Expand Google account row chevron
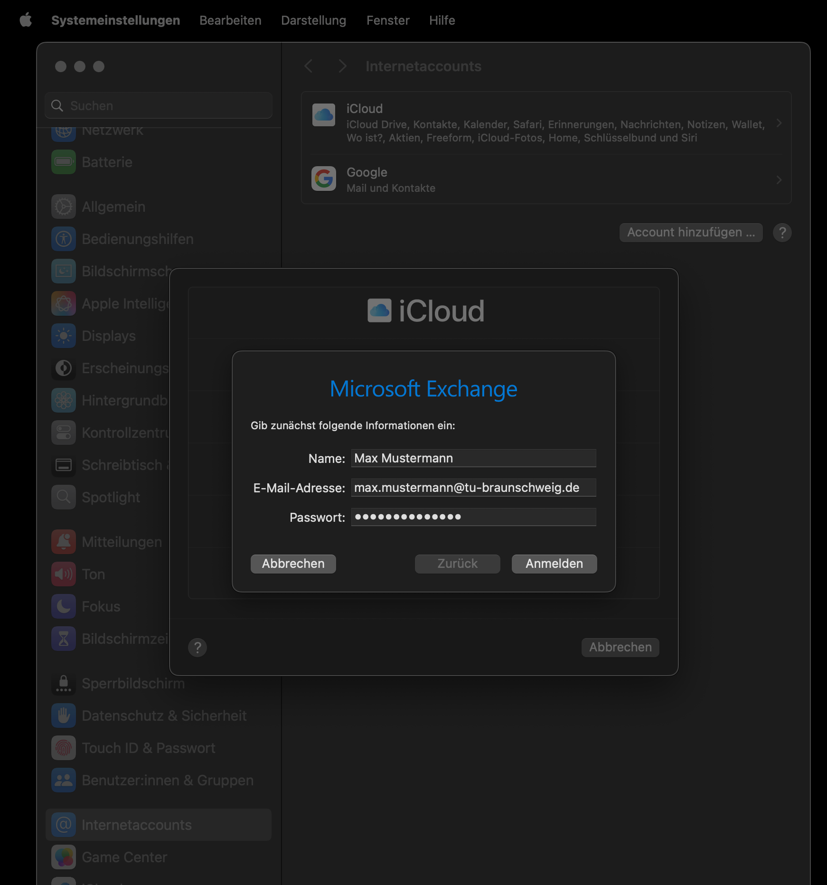827x885 pixels. pyautogui.click(x=779, y=179)
